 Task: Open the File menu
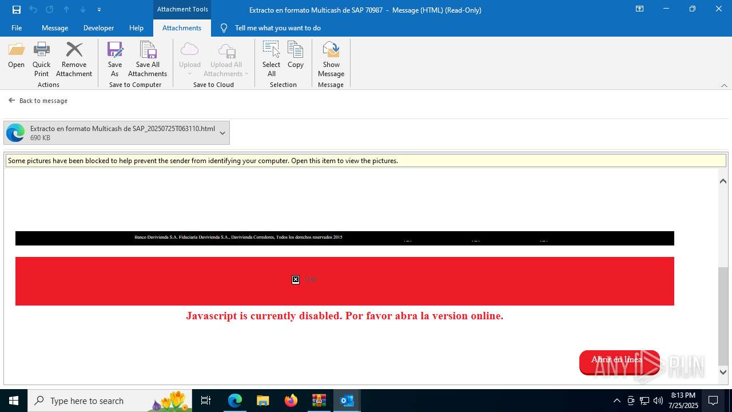coord(17,27)
